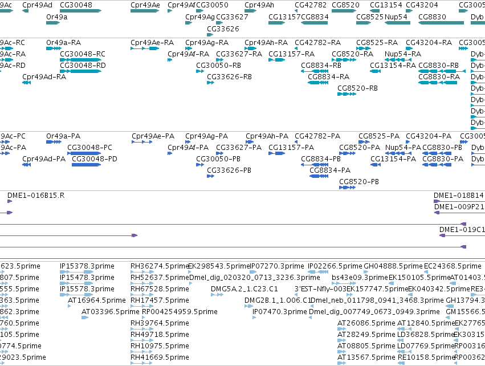Screen dimensions: 485x366
Task: Click the CG33626 gene name
Action: 223,29
